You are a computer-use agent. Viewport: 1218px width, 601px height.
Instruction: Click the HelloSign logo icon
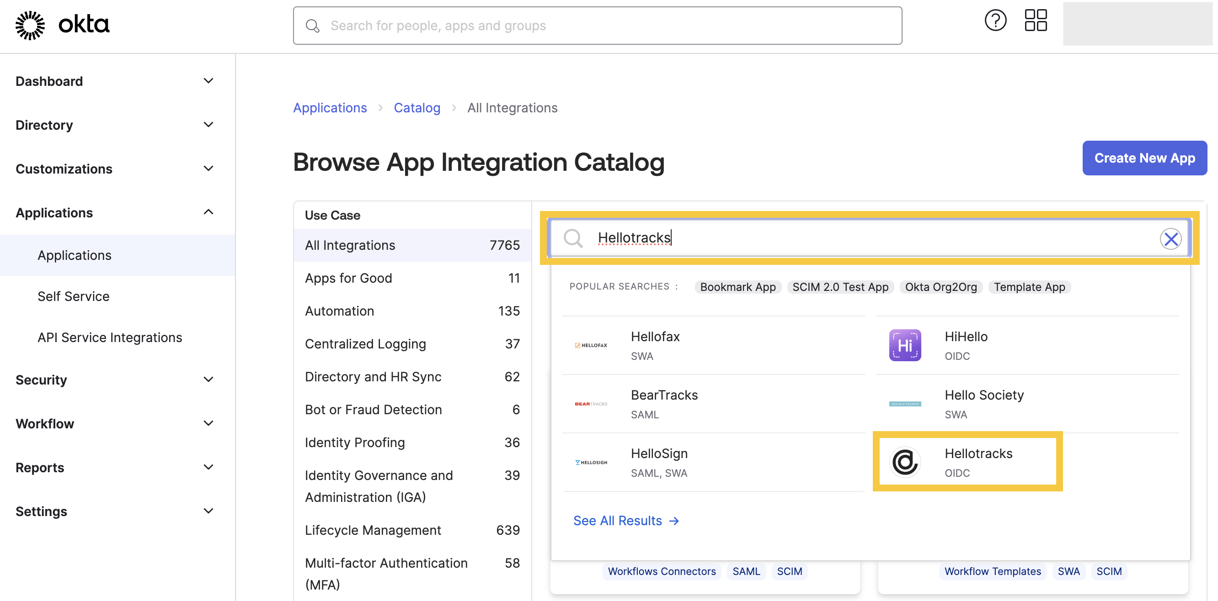click(591, 462)
